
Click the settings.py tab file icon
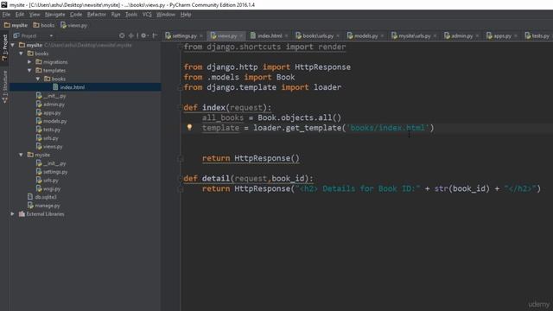168,35
